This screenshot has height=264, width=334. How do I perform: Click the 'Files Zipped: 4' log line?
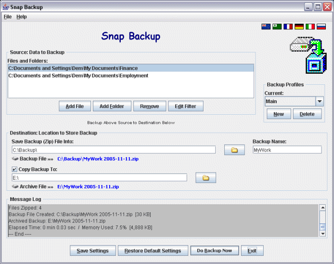pos(25,208)
